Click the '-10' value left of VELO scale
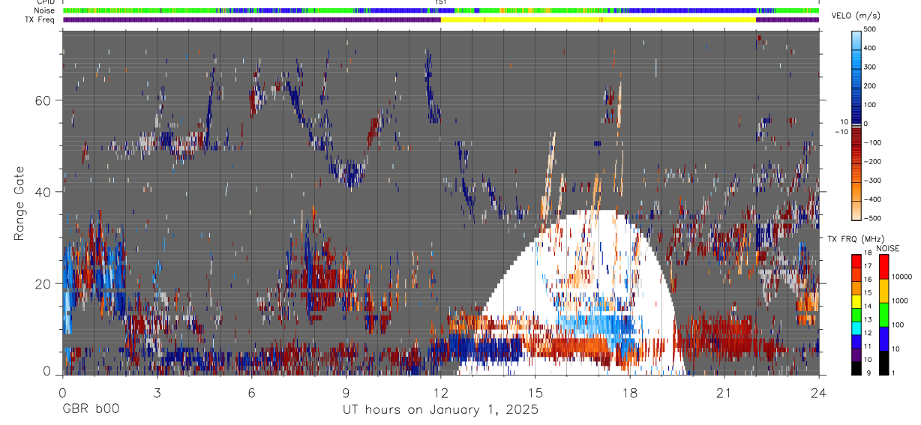 coord(841,132)
